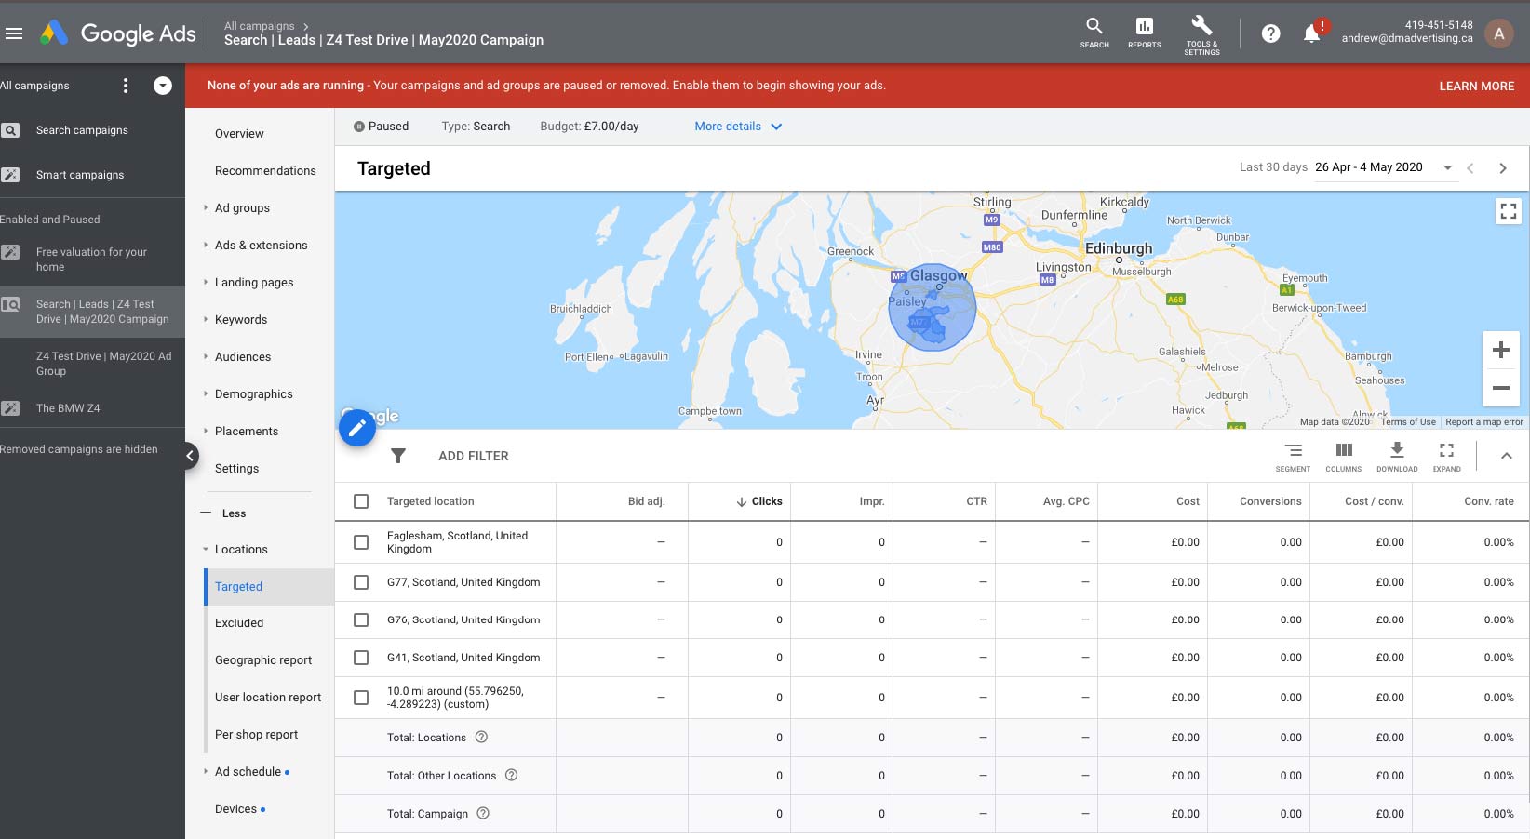Expand More details dropdown
The width and height of the screenshot is (1530, 839).
(x=738, y=127)
